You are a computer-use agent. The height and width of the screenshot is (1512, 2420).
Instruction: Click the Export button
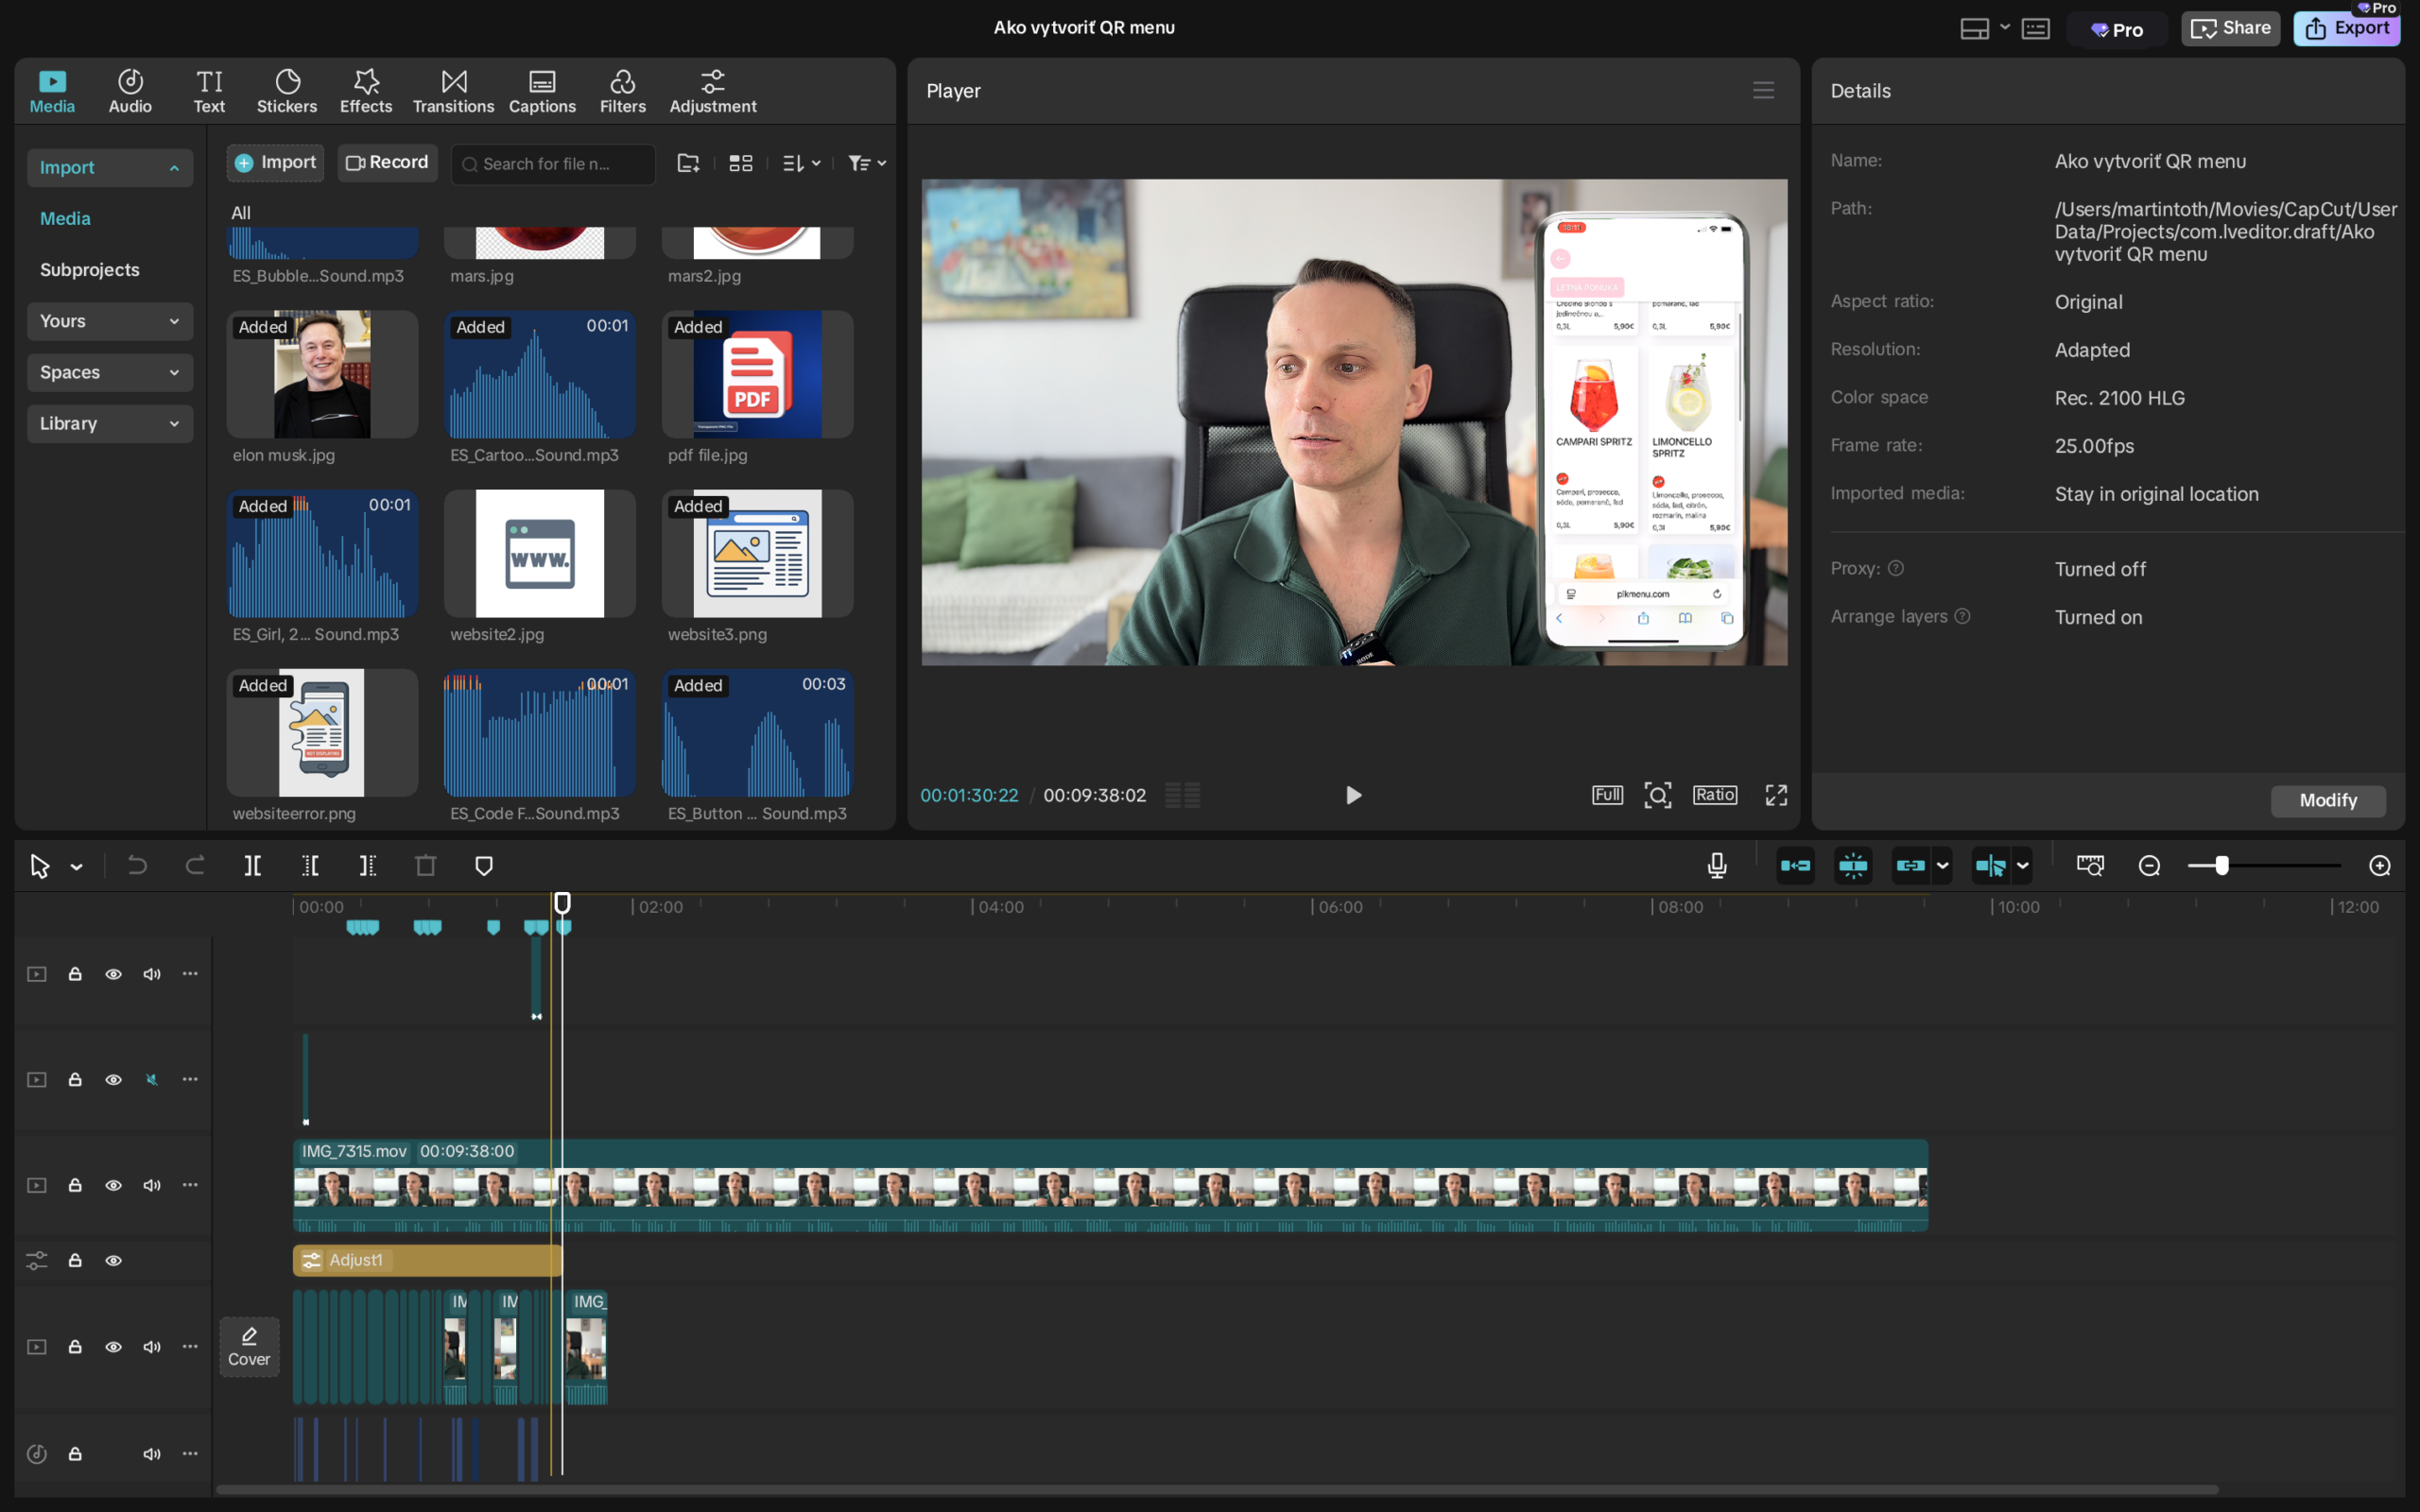(x=2347, y=28)
